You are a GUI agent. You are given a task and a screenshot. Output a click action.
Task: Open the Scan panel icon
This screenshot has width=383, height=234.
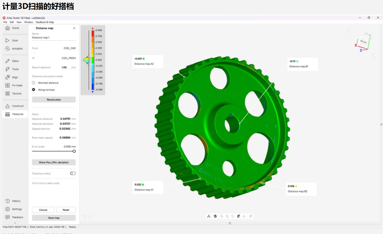[x=8, y=40]
